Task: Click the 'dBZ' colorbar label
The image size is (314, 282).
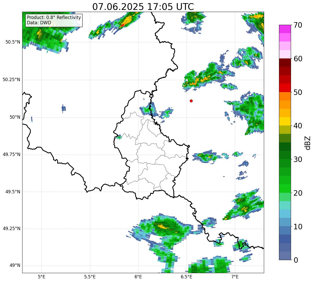Action: pos(307,142)
